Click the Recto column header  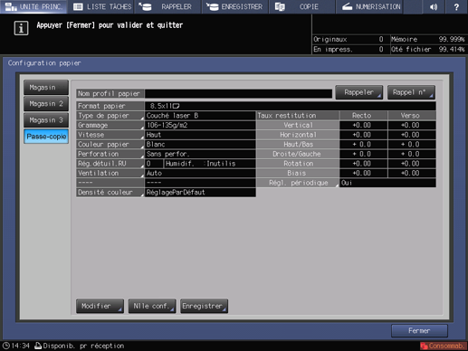coord(363,116)
